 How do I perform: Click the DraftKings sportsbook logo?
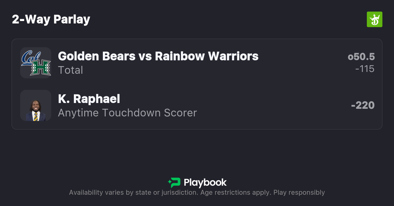(374, 20)
